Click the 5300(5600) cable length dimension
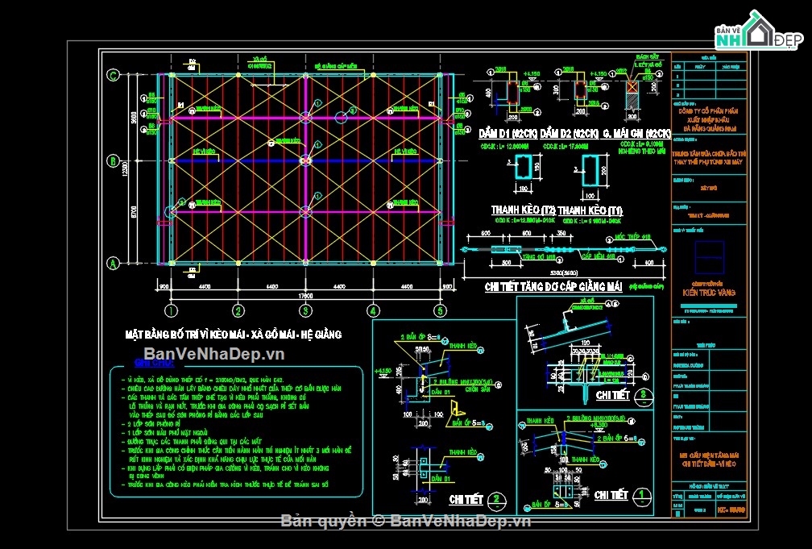This screenshot has height=549, width=812. [x=563, y=273]
